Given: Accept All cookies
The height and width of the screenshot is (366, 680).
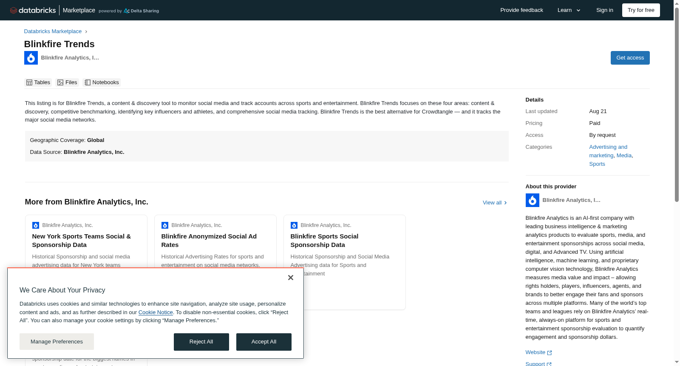Looking at the screenshot, I should click(x=264, y=342).
